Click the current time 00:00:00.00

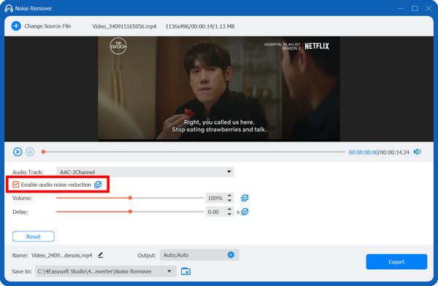click(363, 152)
